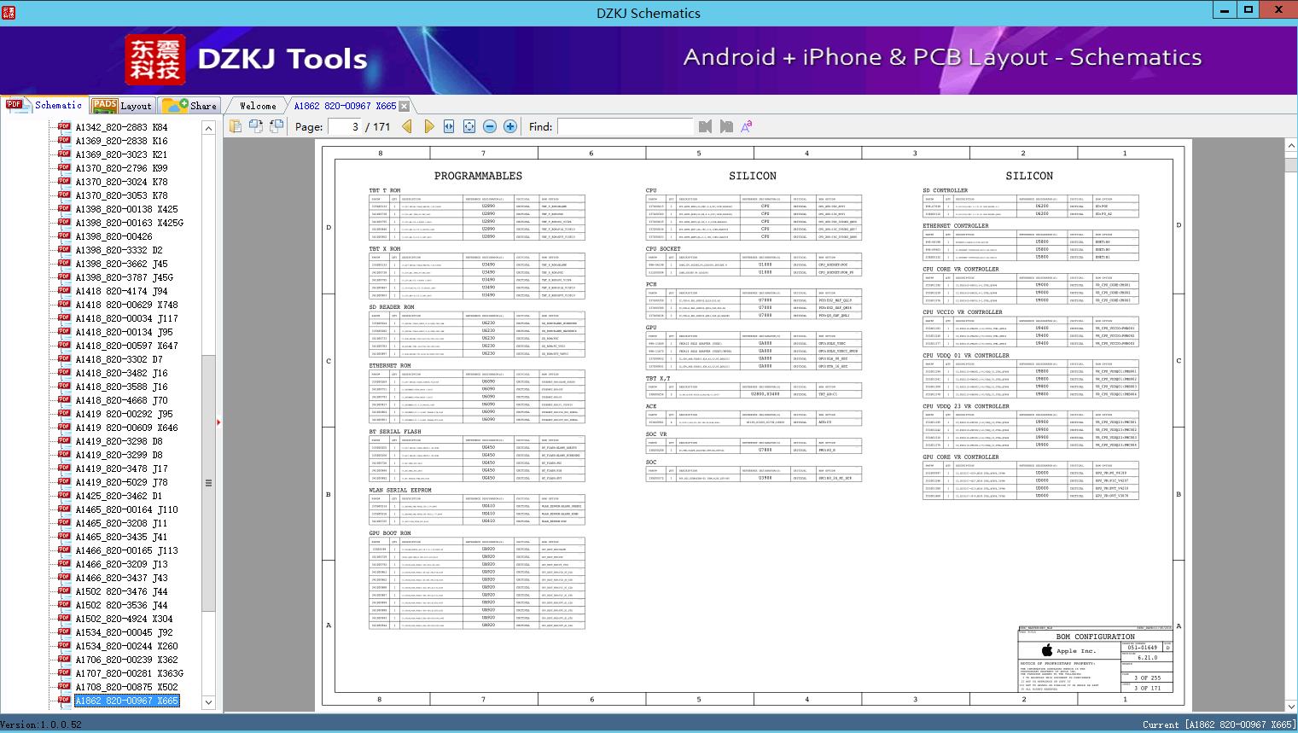This screenshot has height=733, width=1298.
Task: Choose A1418 820-4174 J94 from the list
Action: click(121, 291)
